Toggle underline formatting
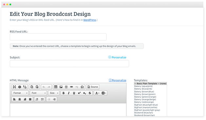 coord(74,93)
